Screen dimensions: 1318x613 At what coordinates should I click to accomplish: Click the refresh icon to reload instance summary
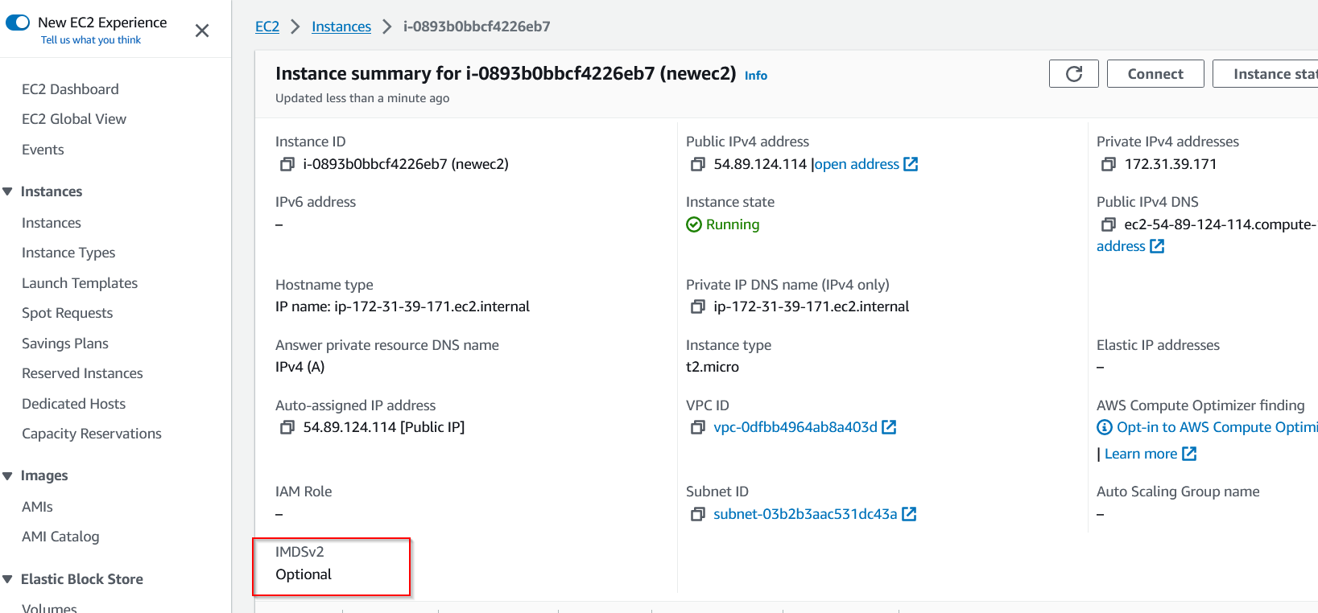[1073, 73]
